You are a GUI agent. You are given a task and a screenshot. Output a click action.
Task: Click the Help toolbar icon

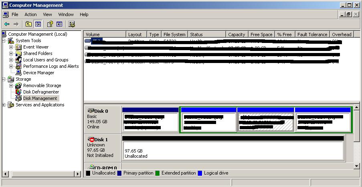coord(50,24)
